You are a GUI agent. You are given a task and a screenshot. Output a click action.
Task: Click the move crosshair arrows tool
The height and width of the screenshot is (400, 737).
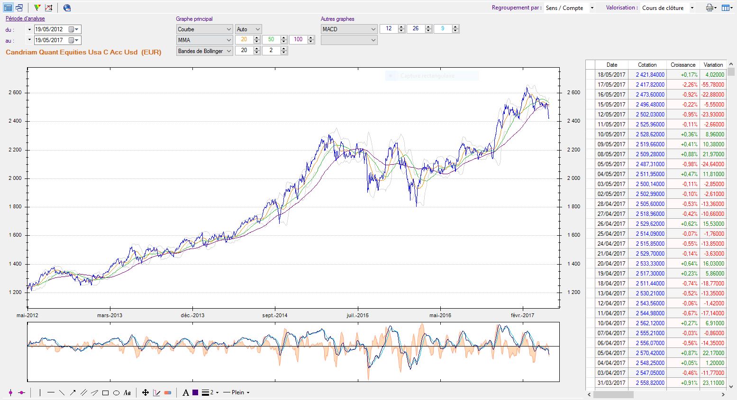coord(146,392)
